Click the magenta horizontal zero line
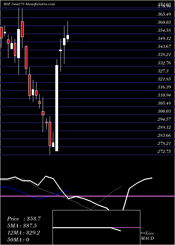Screen dimensions: 175x245 (x=87, y=196)
